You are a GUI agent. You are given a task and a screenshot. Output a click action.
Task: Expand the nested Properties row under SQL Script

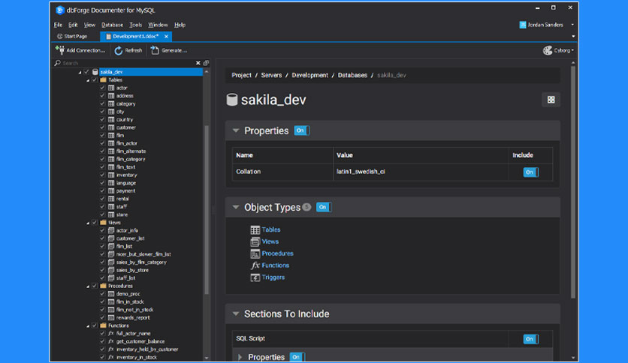(x=240, y=357)
